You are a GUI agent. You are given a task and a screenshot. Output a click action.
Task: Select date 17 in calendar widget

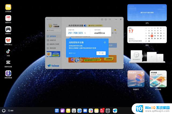tap(152, 36)
